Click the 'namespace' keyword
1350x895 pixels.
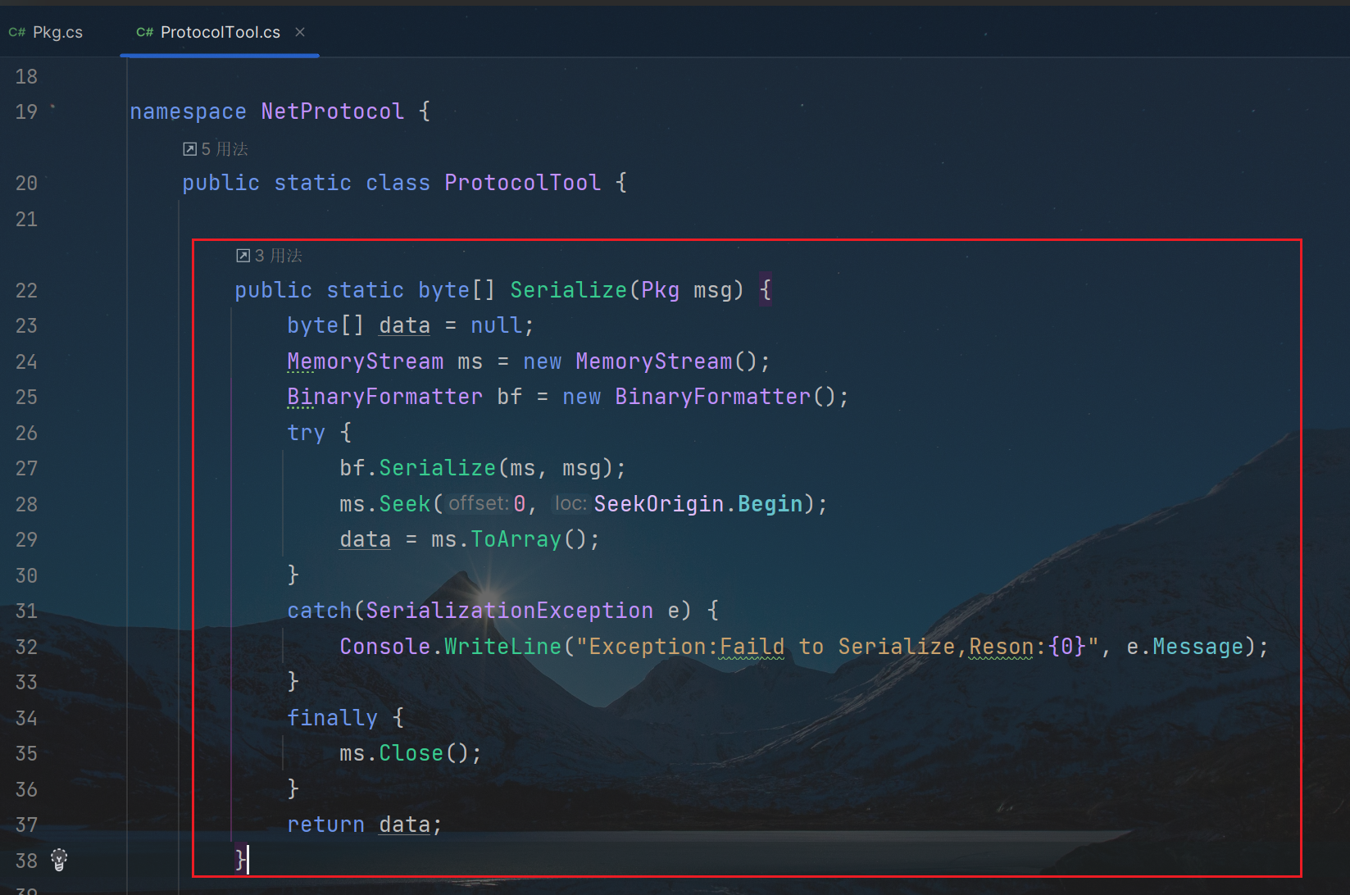pos(189,111)
